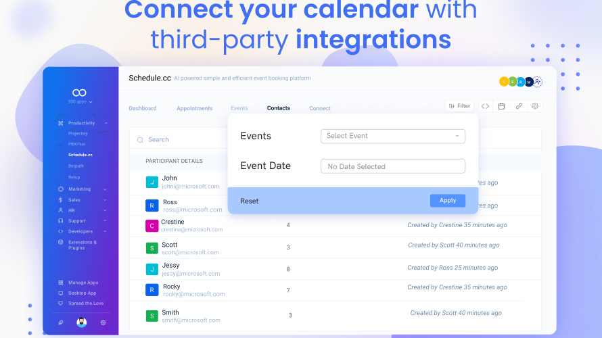The image size is (602, 338).
Task: Open the calendar icon in toolbar
Action: [x=502, y=106]
